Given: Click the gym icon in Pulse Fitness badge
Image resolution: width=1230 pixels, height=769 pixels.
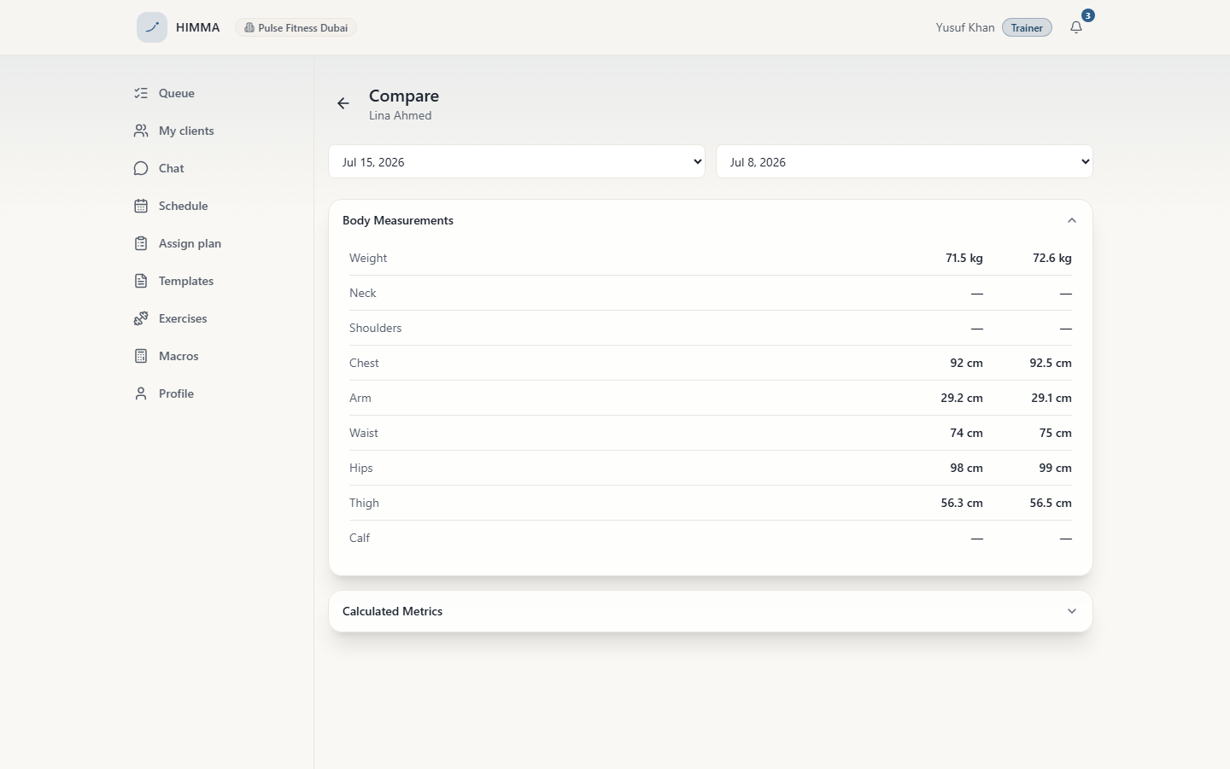Looking at the screenshot, I should point(249,28).
